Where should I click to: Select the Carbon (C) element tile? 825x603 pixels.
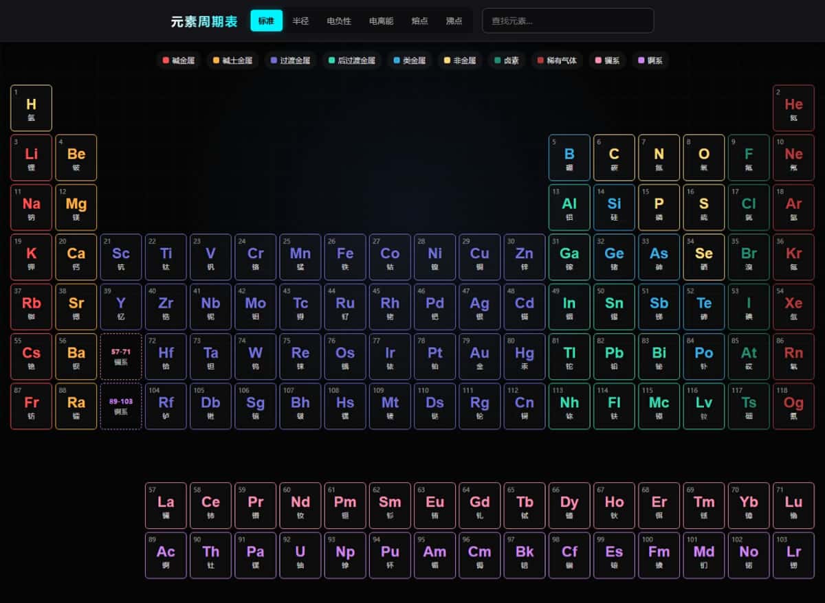click(614, 157)
